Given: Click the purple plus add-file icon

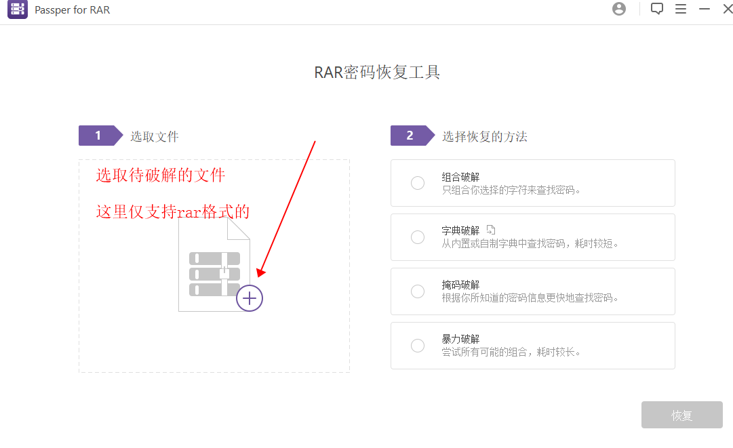Looking at the screenshot, I should click(x=250, y=298).
